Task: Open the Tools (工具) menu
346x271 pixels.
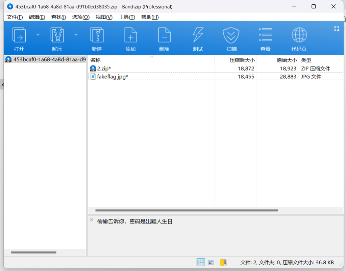Action: point(127,17)
